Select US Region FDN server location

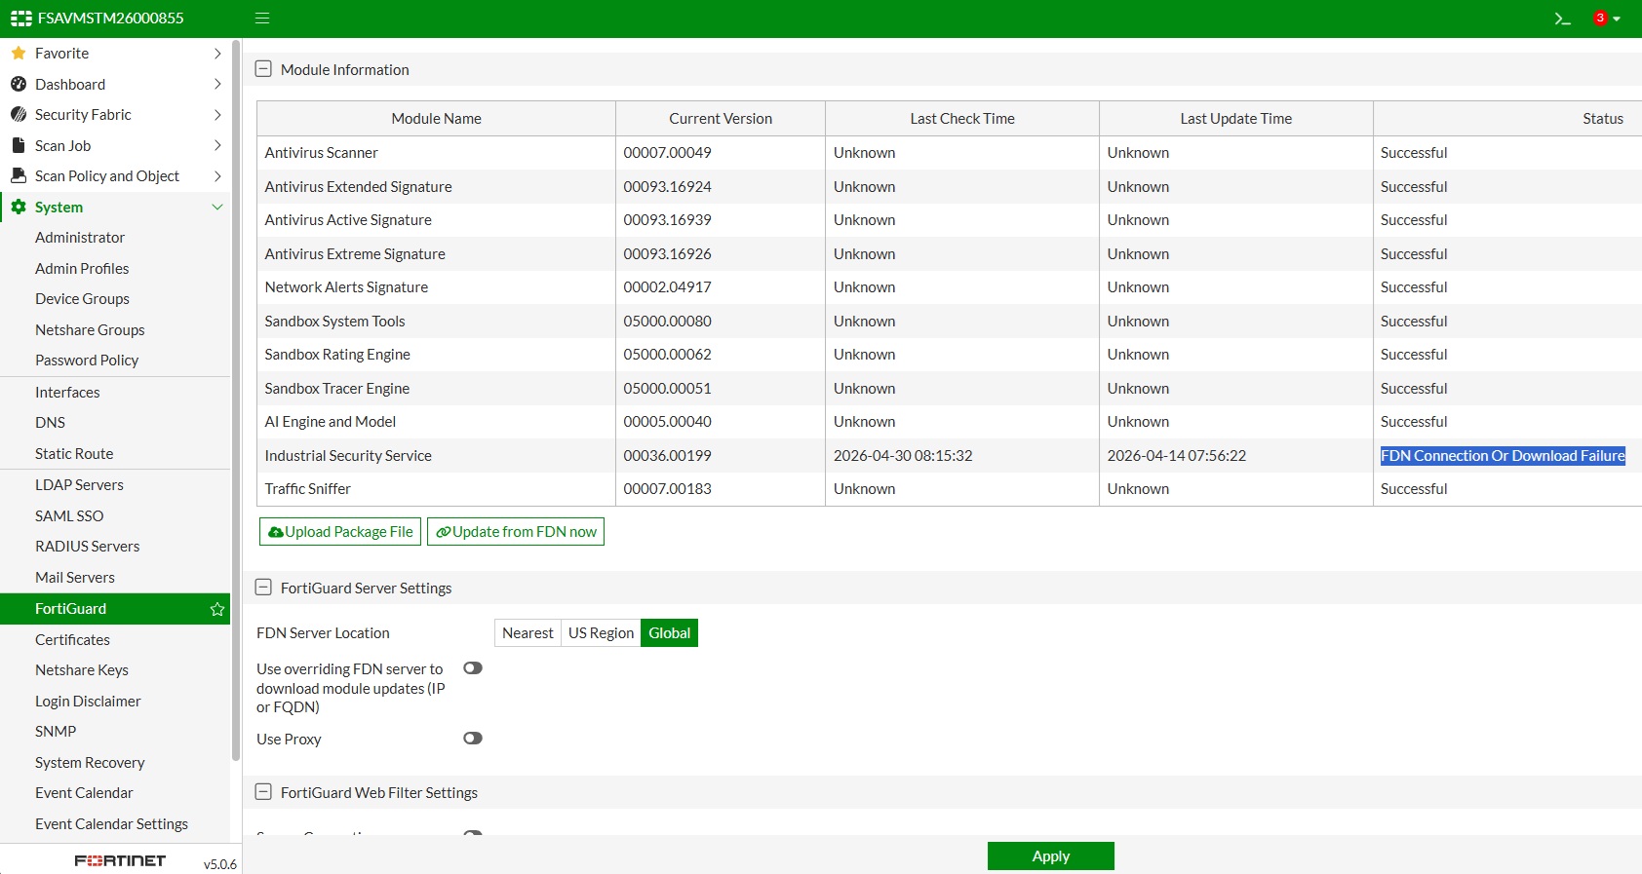[x=601, y=633]
